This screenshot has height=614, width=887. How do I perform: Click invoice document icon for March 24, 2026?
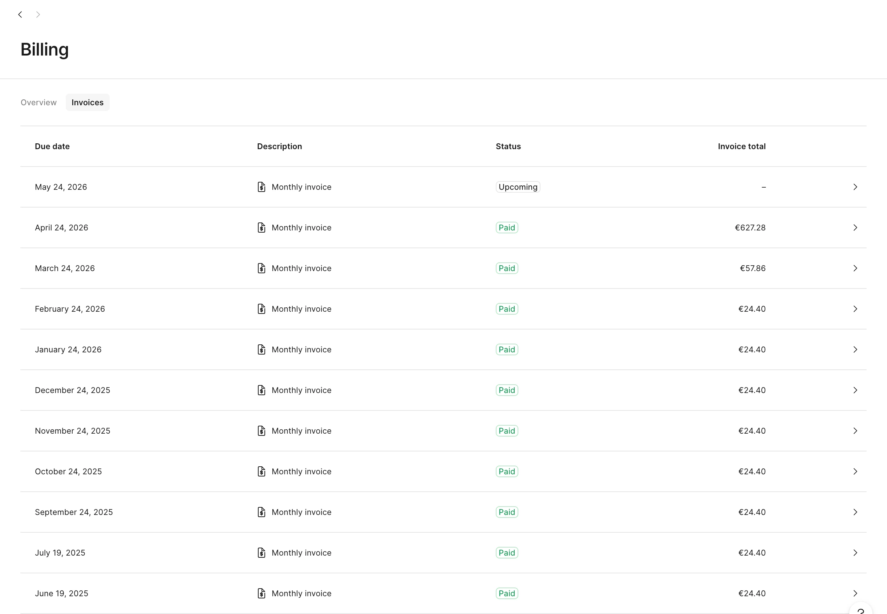tap(262, 268)
